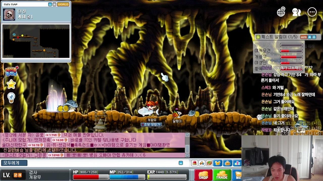Open the three-dot more options menu

312,12
